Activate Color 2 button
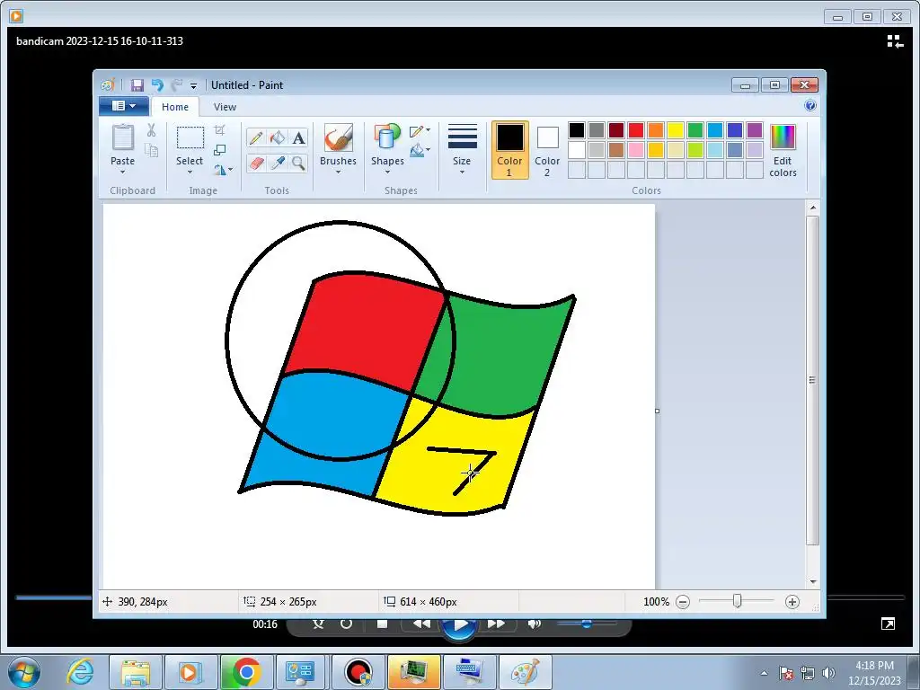 pos(547,150)
